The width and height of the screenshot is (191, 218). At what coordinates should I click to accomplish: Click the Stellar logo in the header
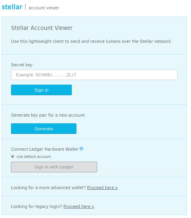12,7
